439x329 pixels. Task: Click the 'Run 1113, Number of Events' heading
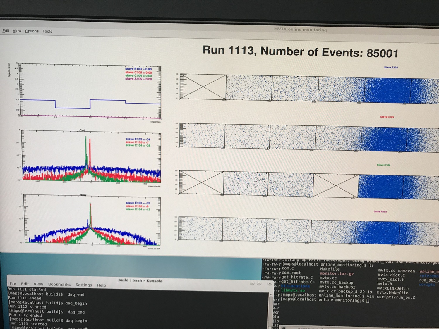300,51
